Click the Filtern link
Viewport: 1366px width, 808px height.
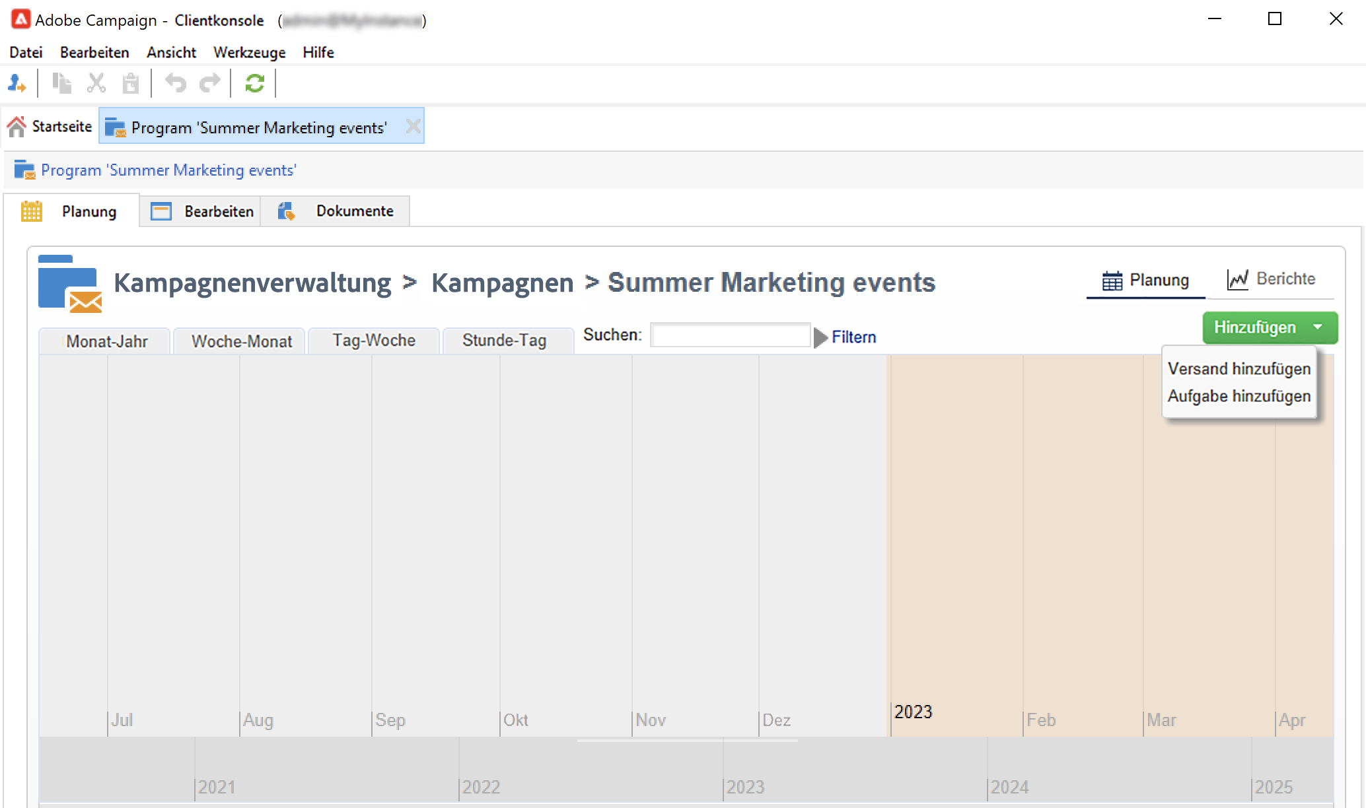click(x=853, y=337)
